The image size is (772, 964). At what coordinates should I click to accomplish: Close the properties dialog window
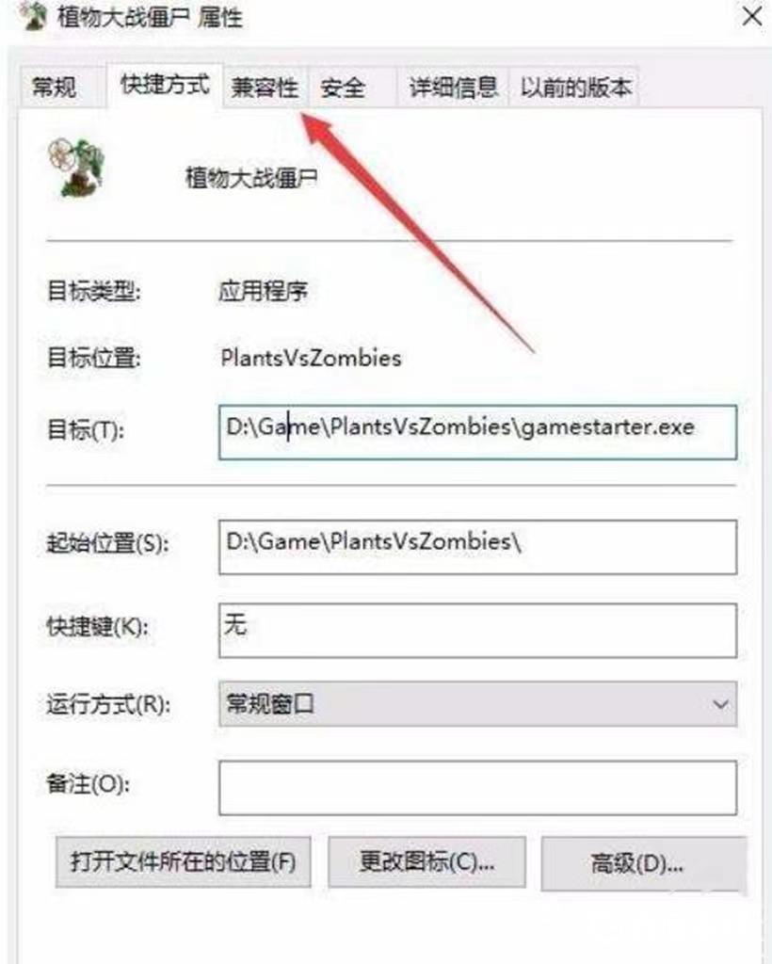click(x=752, y=16)
